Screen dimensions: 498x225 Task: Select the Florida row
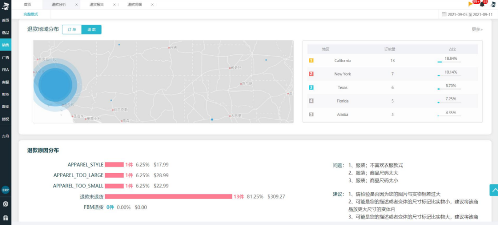(392, 101)
